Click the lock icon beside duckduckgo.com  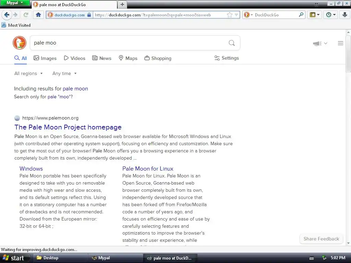[89, 15]
